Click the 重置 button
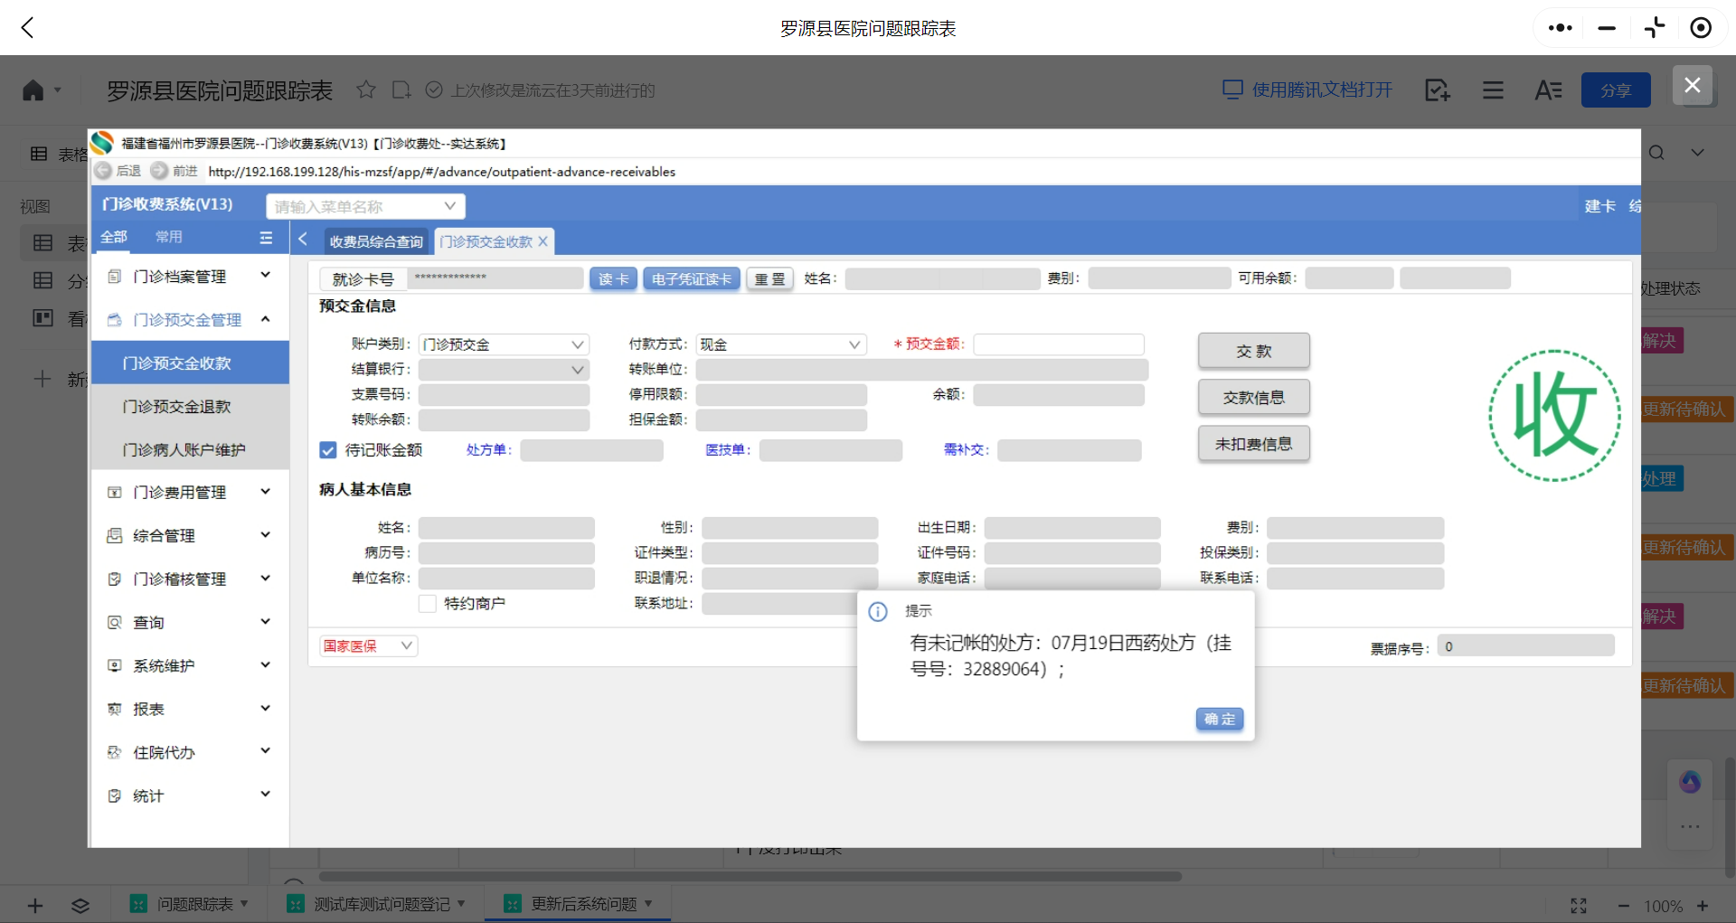 pyautogui.click(x=769, y=278)
